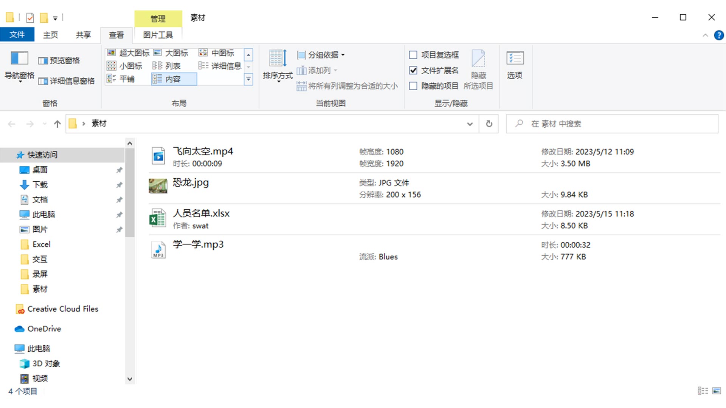Click the Options (选项) icon in the ribbon
The height and width of the screenshot is (408, 726).
[x=514, y=59]
